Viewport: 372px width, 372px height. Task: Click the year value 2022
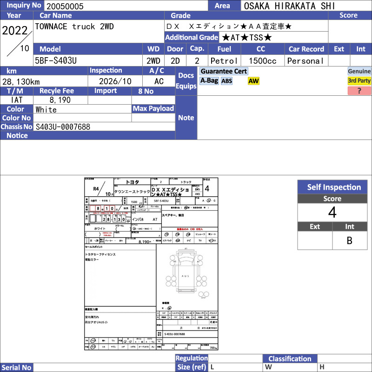(x=15, y=31)
